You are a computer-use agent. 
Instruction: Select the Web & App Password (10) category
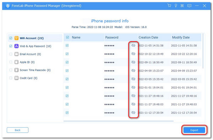pyautogui.click(x=35, y=46)
